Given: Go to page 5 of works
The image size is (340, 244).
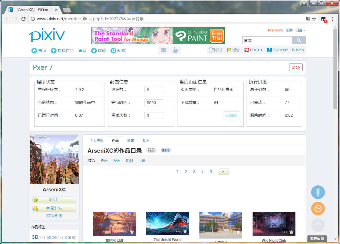Looking at the screenshot, I should [x=211, y=172].
